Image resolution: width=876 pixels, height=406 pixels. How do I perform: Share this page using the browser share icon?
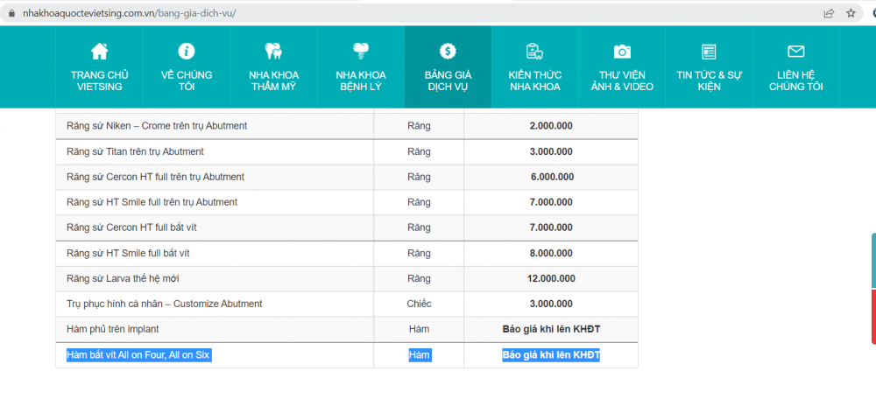(829, 13)
